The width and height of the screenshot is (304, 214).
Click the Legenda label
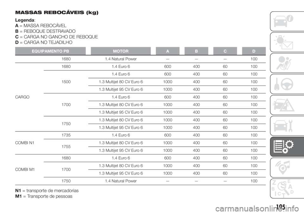[x=25, y=20]
